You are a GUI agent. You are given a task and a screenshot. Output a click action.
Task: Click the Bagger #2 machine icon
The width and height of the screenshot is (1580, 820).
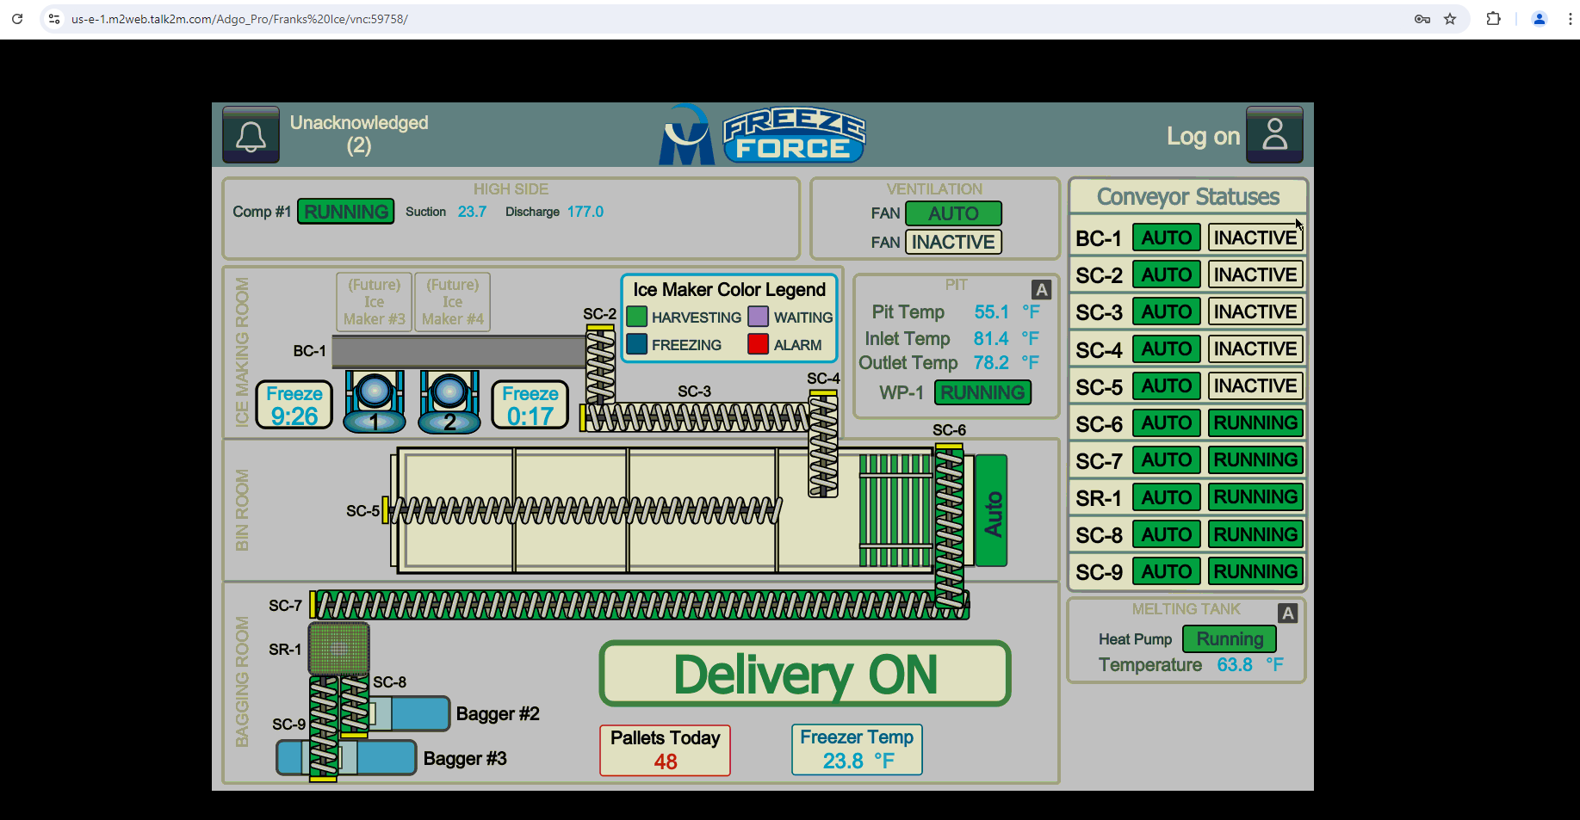point(412,714)
